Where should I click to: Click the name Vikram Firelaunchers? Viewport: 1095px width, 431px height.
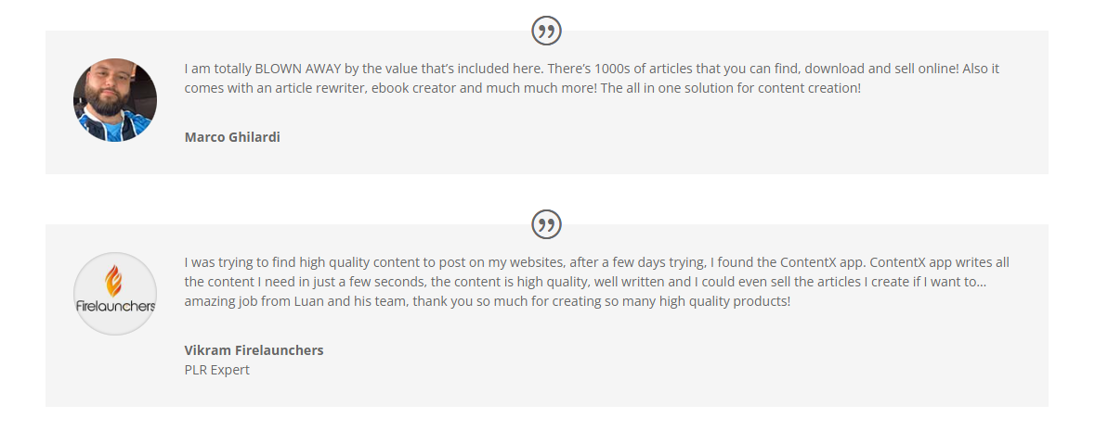pos(254,350)
